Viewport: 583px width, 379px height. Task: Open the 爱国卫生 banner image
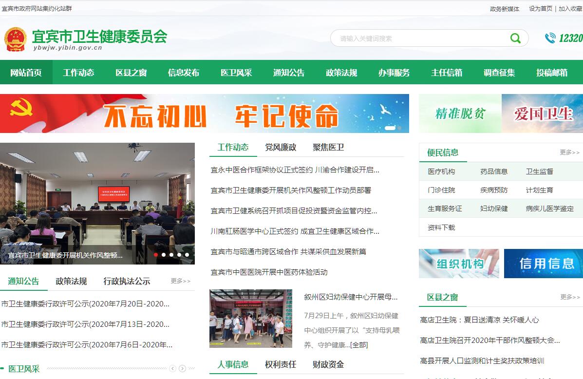click(543, 114)
